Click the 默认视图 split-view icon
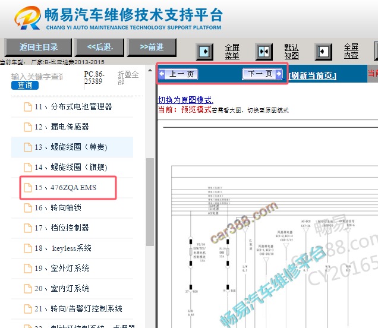This screenshot has width=378, height=328. click(x=264, y=51)
